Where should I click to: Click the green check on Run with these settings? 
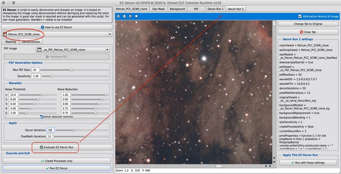coord(293,163)
